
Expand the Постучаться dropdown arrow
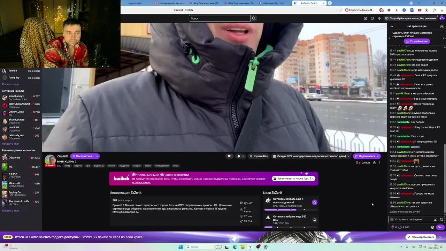point(97,156)
